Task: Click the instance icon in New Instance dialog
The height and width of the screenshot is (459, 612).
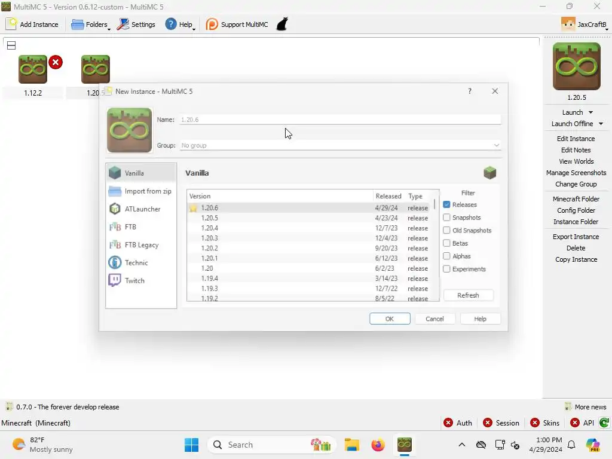Action: [130, 130]
